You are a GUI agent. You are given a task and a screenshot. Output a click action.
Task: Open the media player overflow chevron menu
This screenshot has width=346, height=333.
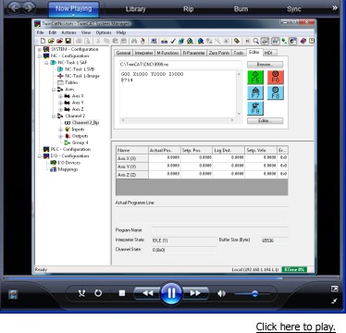click(x=335, y=8)
